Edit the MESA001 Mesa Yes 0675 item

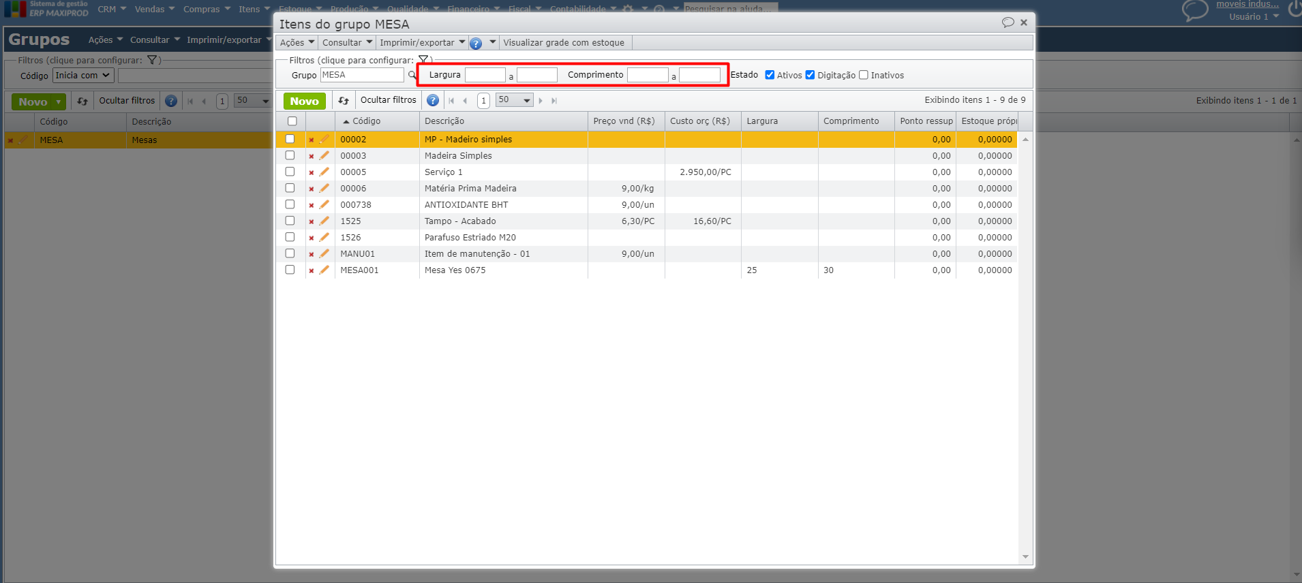click(x=324, y=270)
